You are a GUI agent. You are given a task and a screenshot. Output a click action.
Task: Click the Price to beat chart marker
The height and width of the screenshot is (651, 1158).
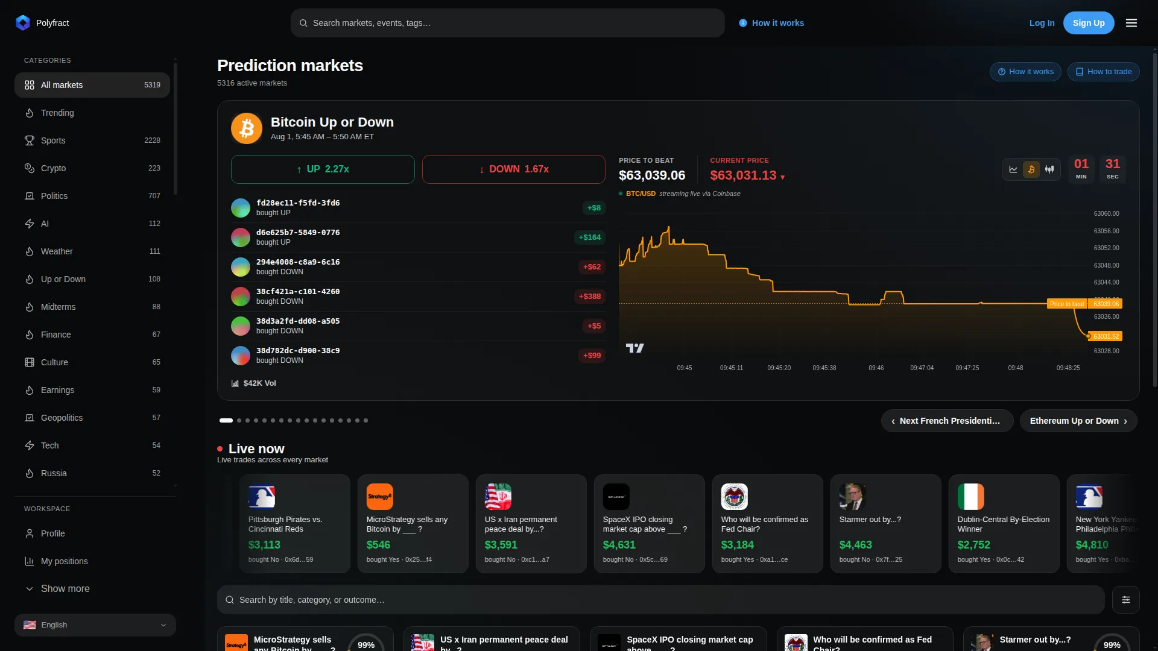pyautogui.click(x=1067, y=304)
